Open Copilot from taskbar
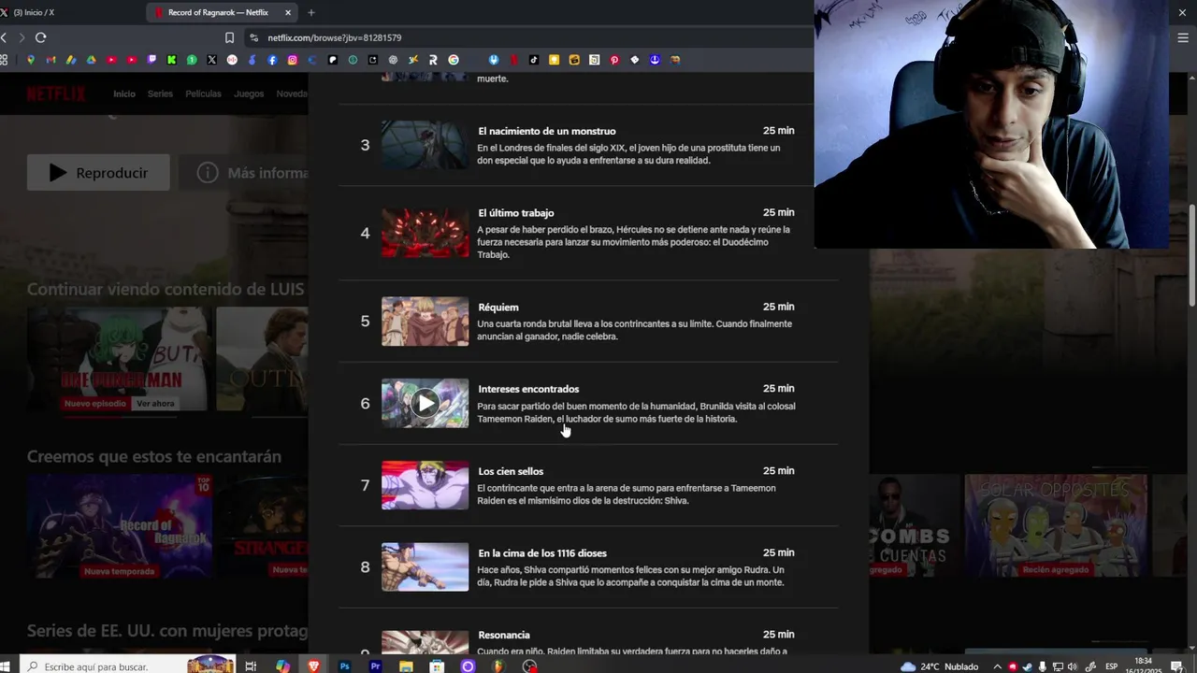The width and height of the screenshot is (1197, 673). 282,666
